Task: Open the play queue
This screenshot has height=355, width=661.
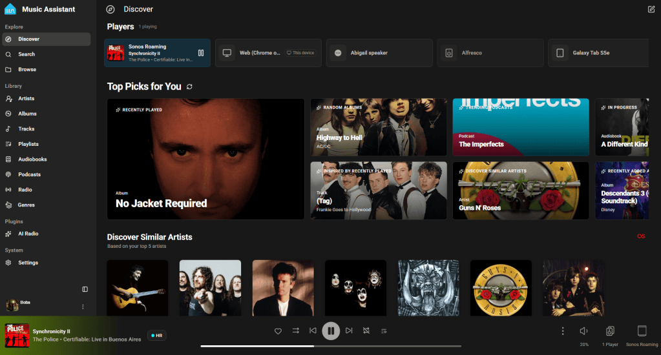Action: click(384, 331)
